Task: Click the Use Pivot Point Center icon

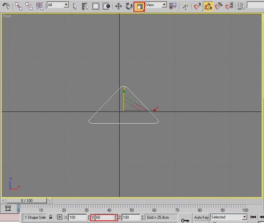Action: [173, 7]
